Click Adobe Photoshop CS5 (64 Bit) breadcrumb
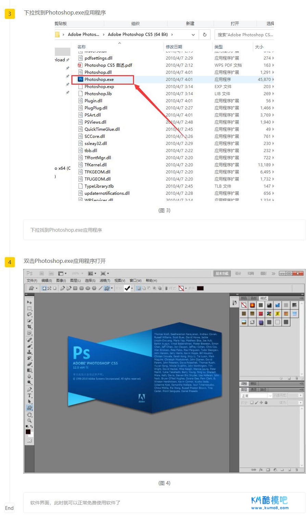Viewport: 308px width, 516px height. [138, 35]
